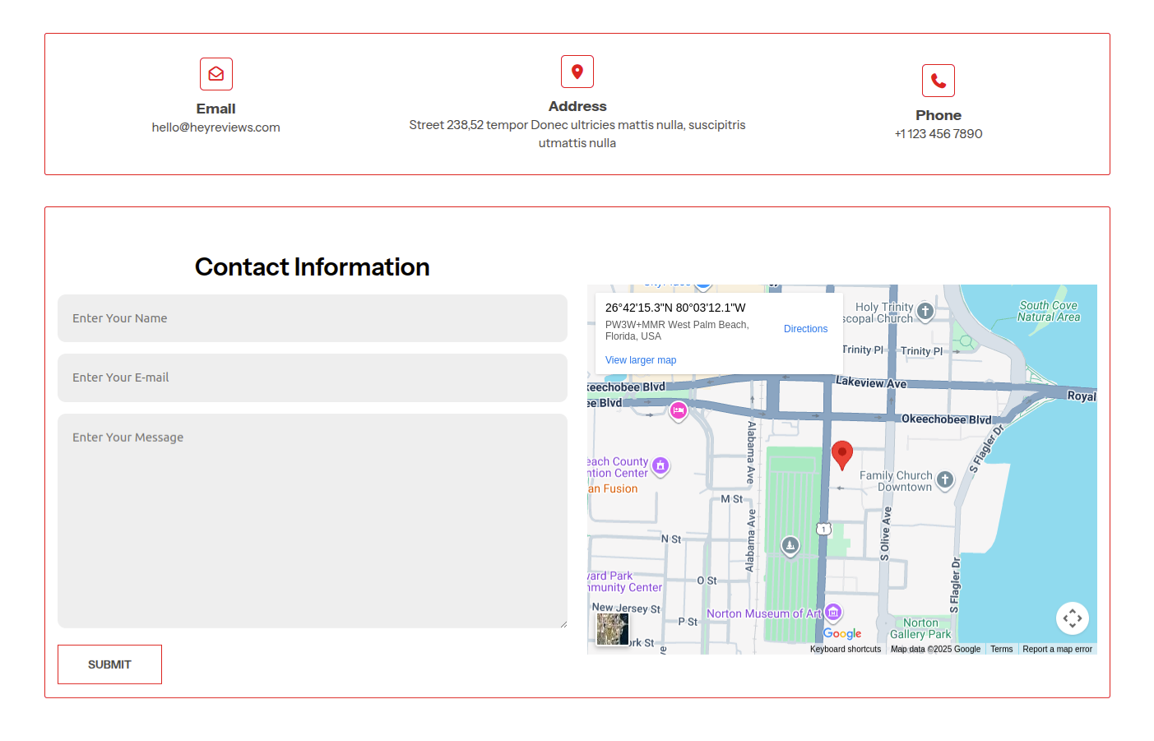Image resolution: width=1154 pixels, height=741 pixels.
Task: Click Family Church Downtown map marker
Action: (945, 479)
